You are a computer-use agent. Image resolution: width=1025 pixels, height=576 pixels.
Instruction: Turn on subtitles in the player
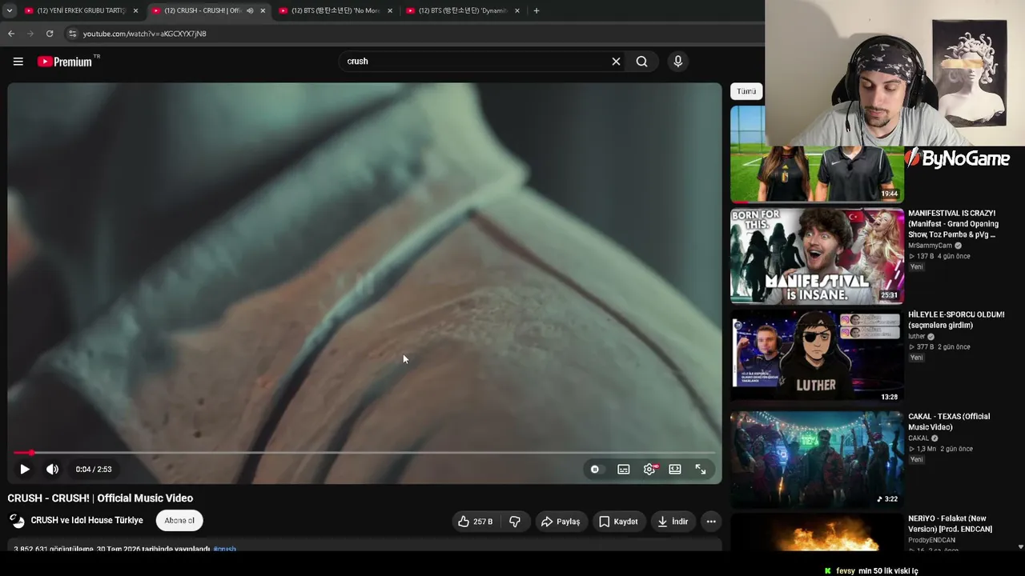coord(624,470)
